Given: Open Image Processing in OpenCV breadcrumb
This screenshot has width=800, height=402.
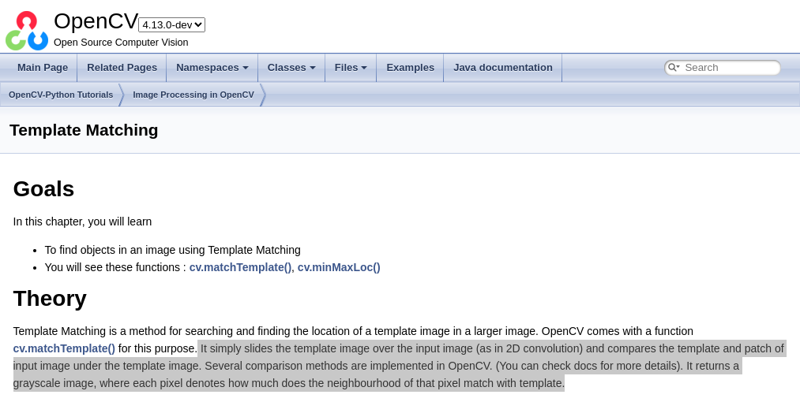Looking at the screenshot, I should coord(193,95).
